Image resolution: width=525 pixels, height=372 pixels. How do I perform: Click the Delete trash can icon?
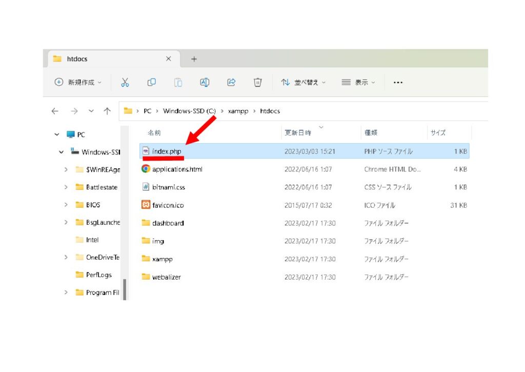(258, 82)
